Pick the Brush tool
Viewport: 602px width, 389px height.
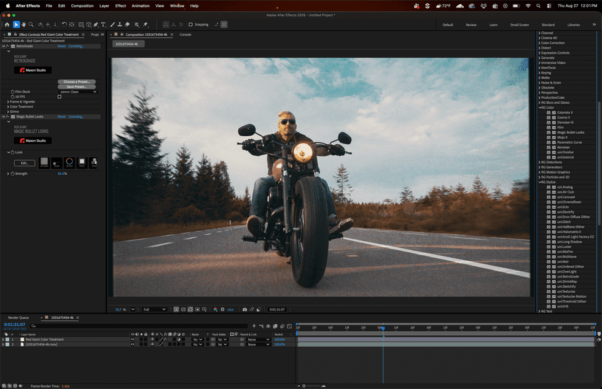coord(112,25)
